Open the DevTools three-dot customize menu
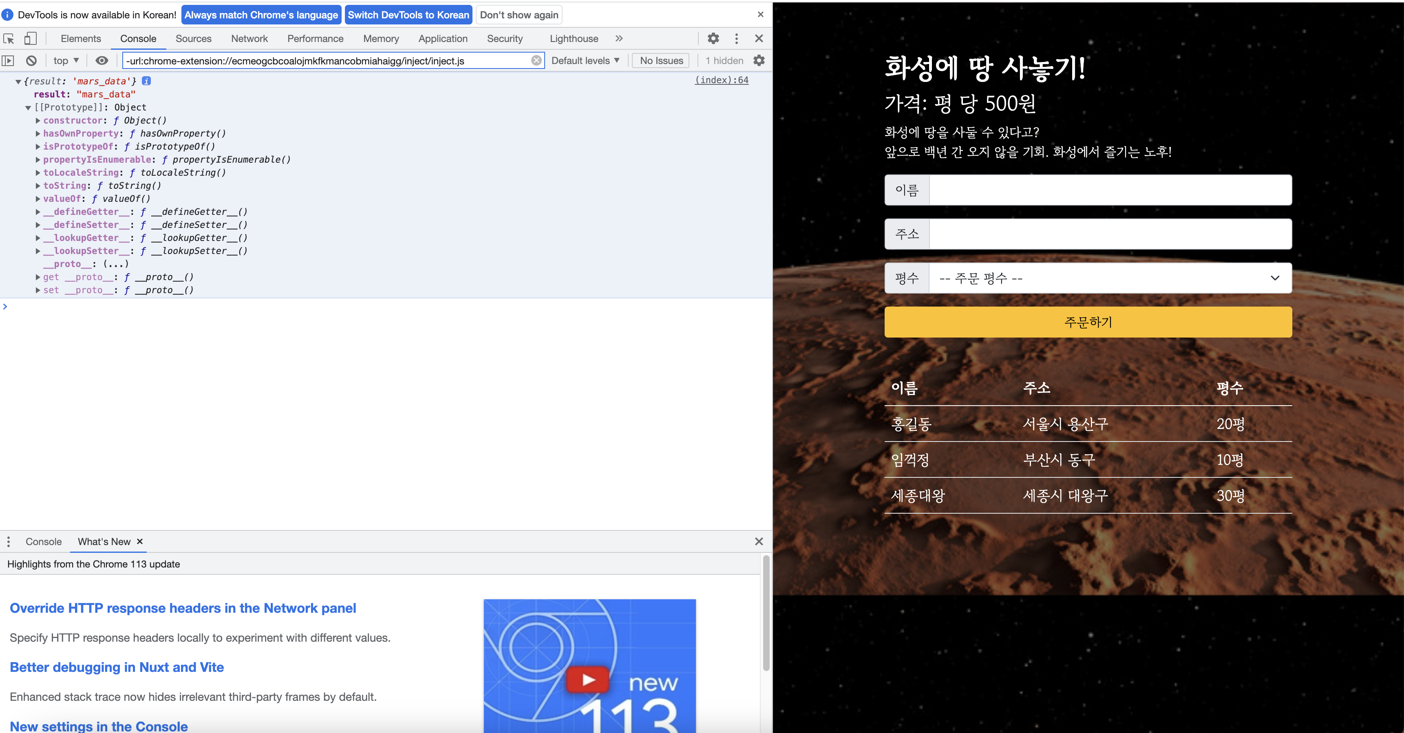Image resolution: width=1404 pixels, height=733 pixels. pyautogui.click(x=736, y=39)
